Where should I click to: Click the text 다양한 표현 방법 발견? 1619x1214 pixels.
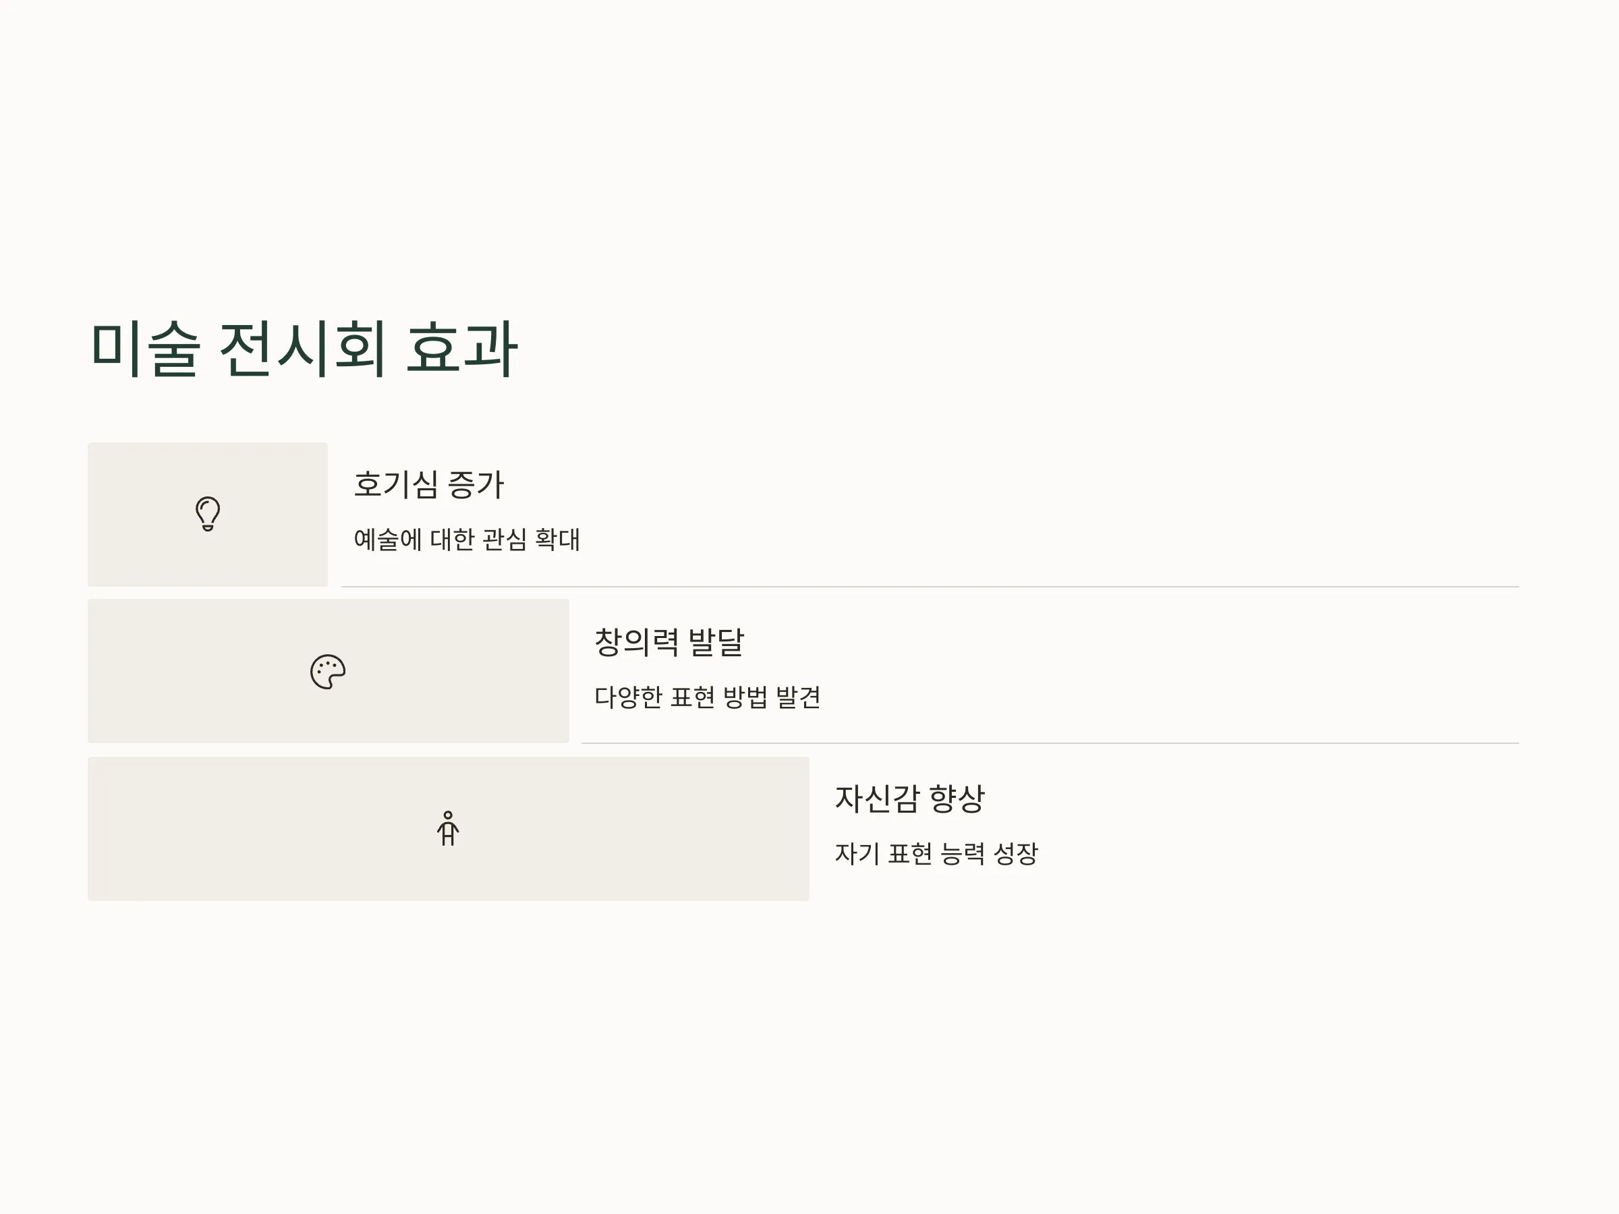[707, 697]
